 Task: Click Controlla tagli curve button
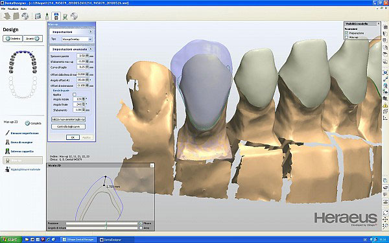69,126
